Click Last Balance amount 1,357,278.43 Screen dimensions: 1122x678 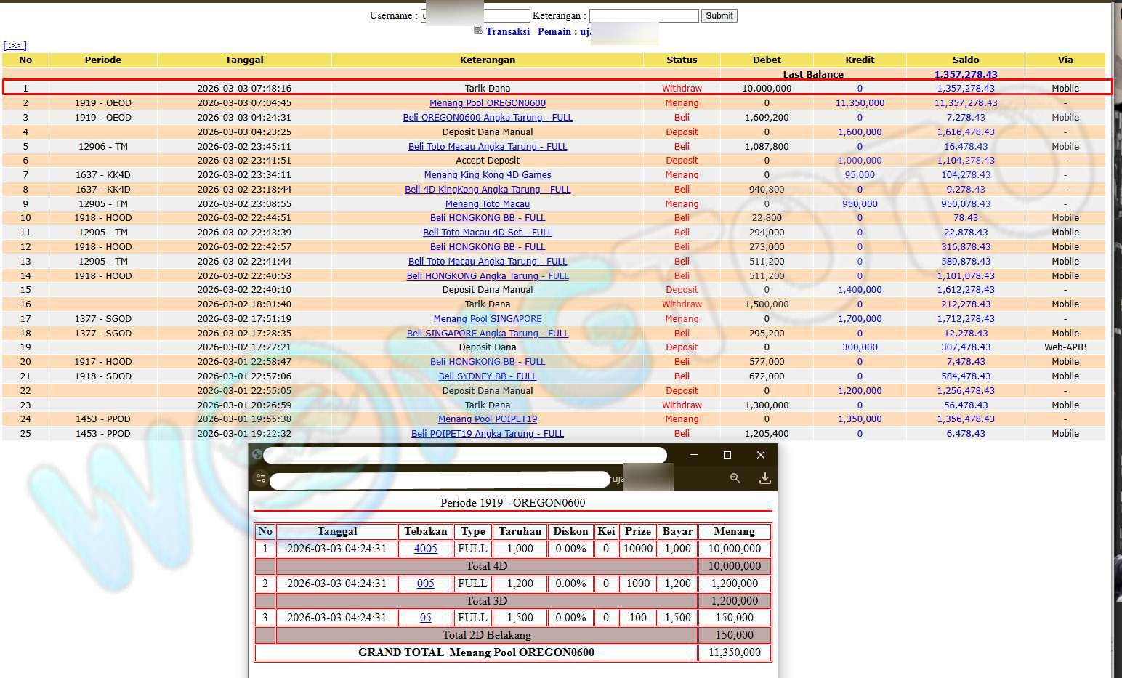tap(965, 74)
